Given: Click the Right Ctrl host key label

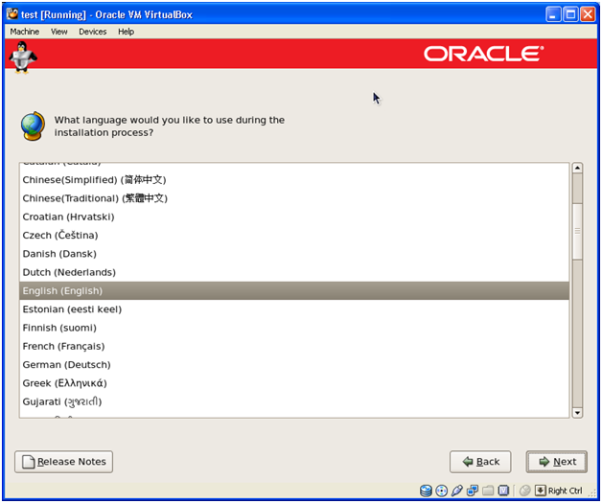Looking at the screenshot, I should coord(565,491).
